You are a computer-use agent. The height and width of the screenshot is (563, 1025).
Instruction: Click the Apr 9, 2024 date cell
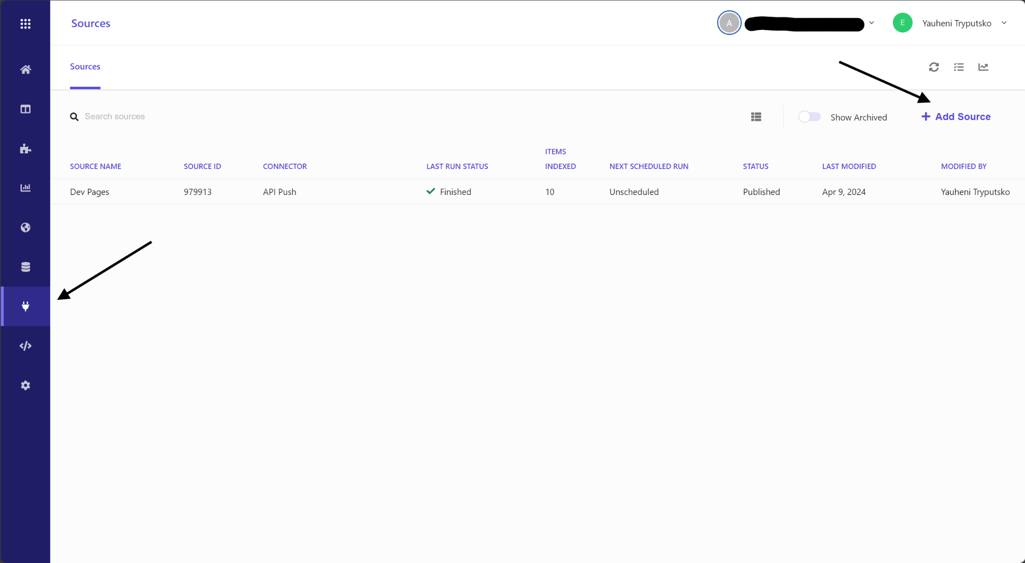[x=844, y=192]
